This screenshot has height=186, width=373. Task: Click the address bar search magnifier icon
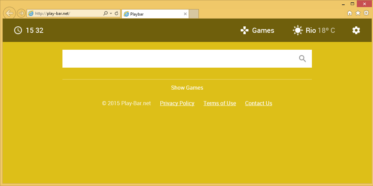coord(105,14)
